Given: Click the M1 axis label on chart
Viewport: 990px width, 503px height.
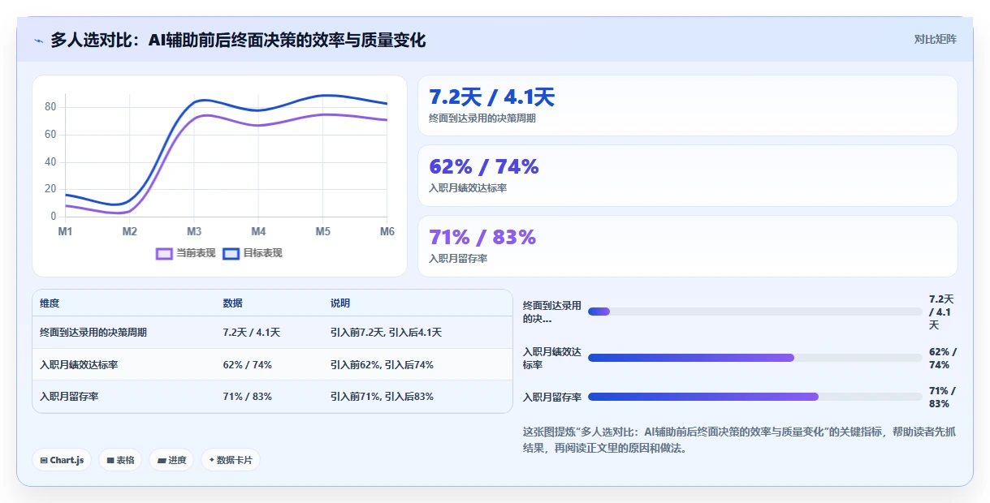Looking at the screenshot, I should (65, 232).
